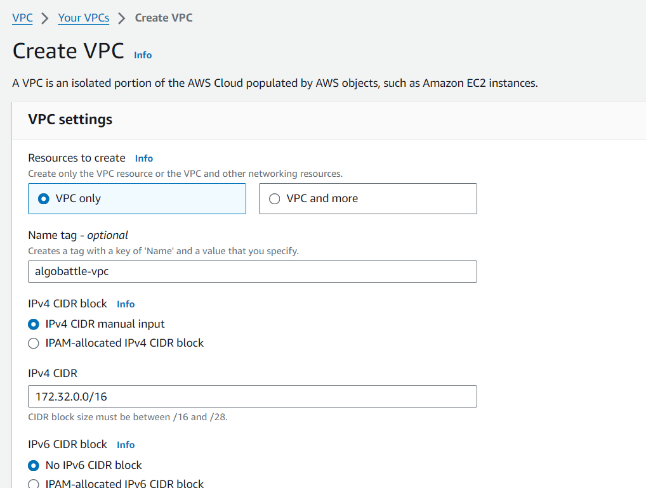Open Your VPCs from the breadcrumb

tap(83, 18)
